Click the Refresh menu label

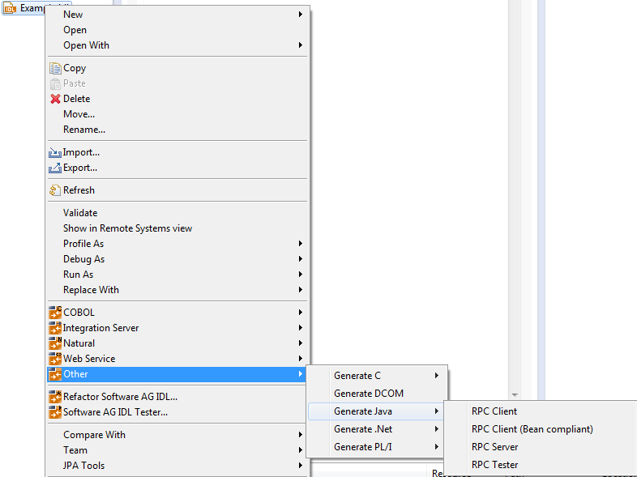[x=79, y=190]
